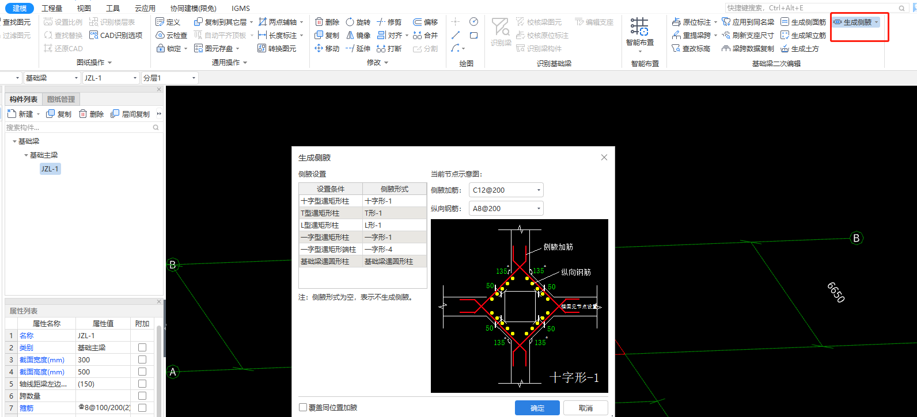
Task: Open the 工程量 ribbon tab
Action: click(52, 8)
